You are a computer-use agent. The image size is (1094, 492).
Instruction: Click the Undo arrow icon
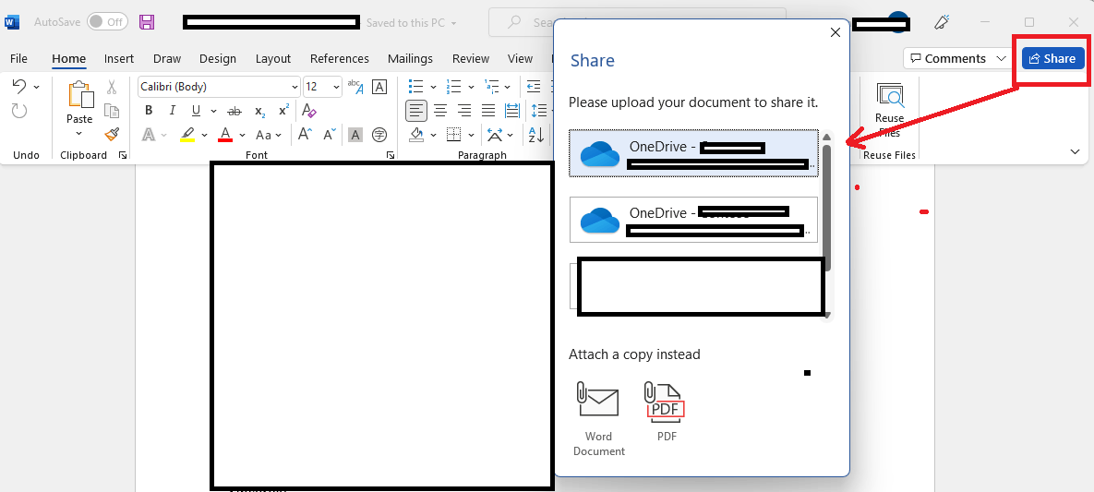(19, 87)
